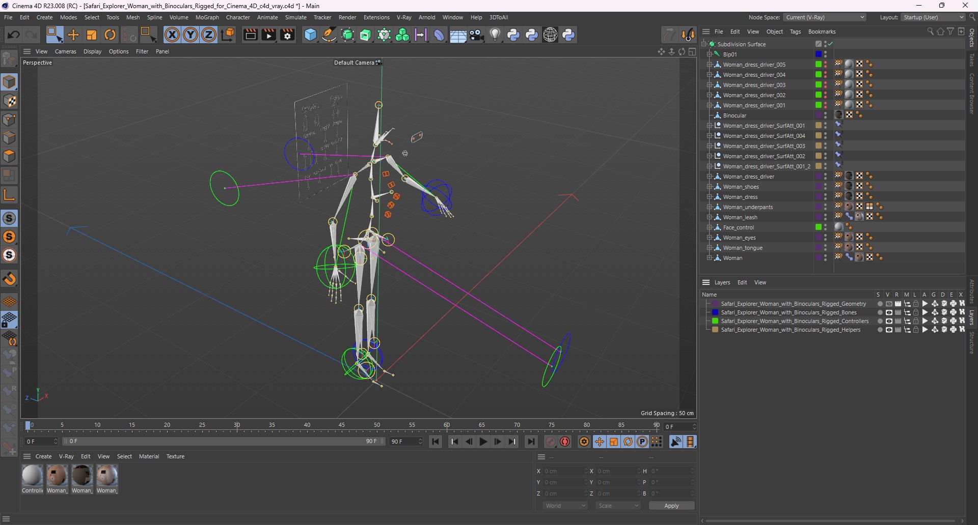Toggle the X-axis lock button
Image resolution: width=978 pixels, height=525 pixels.
pos(172,35)
